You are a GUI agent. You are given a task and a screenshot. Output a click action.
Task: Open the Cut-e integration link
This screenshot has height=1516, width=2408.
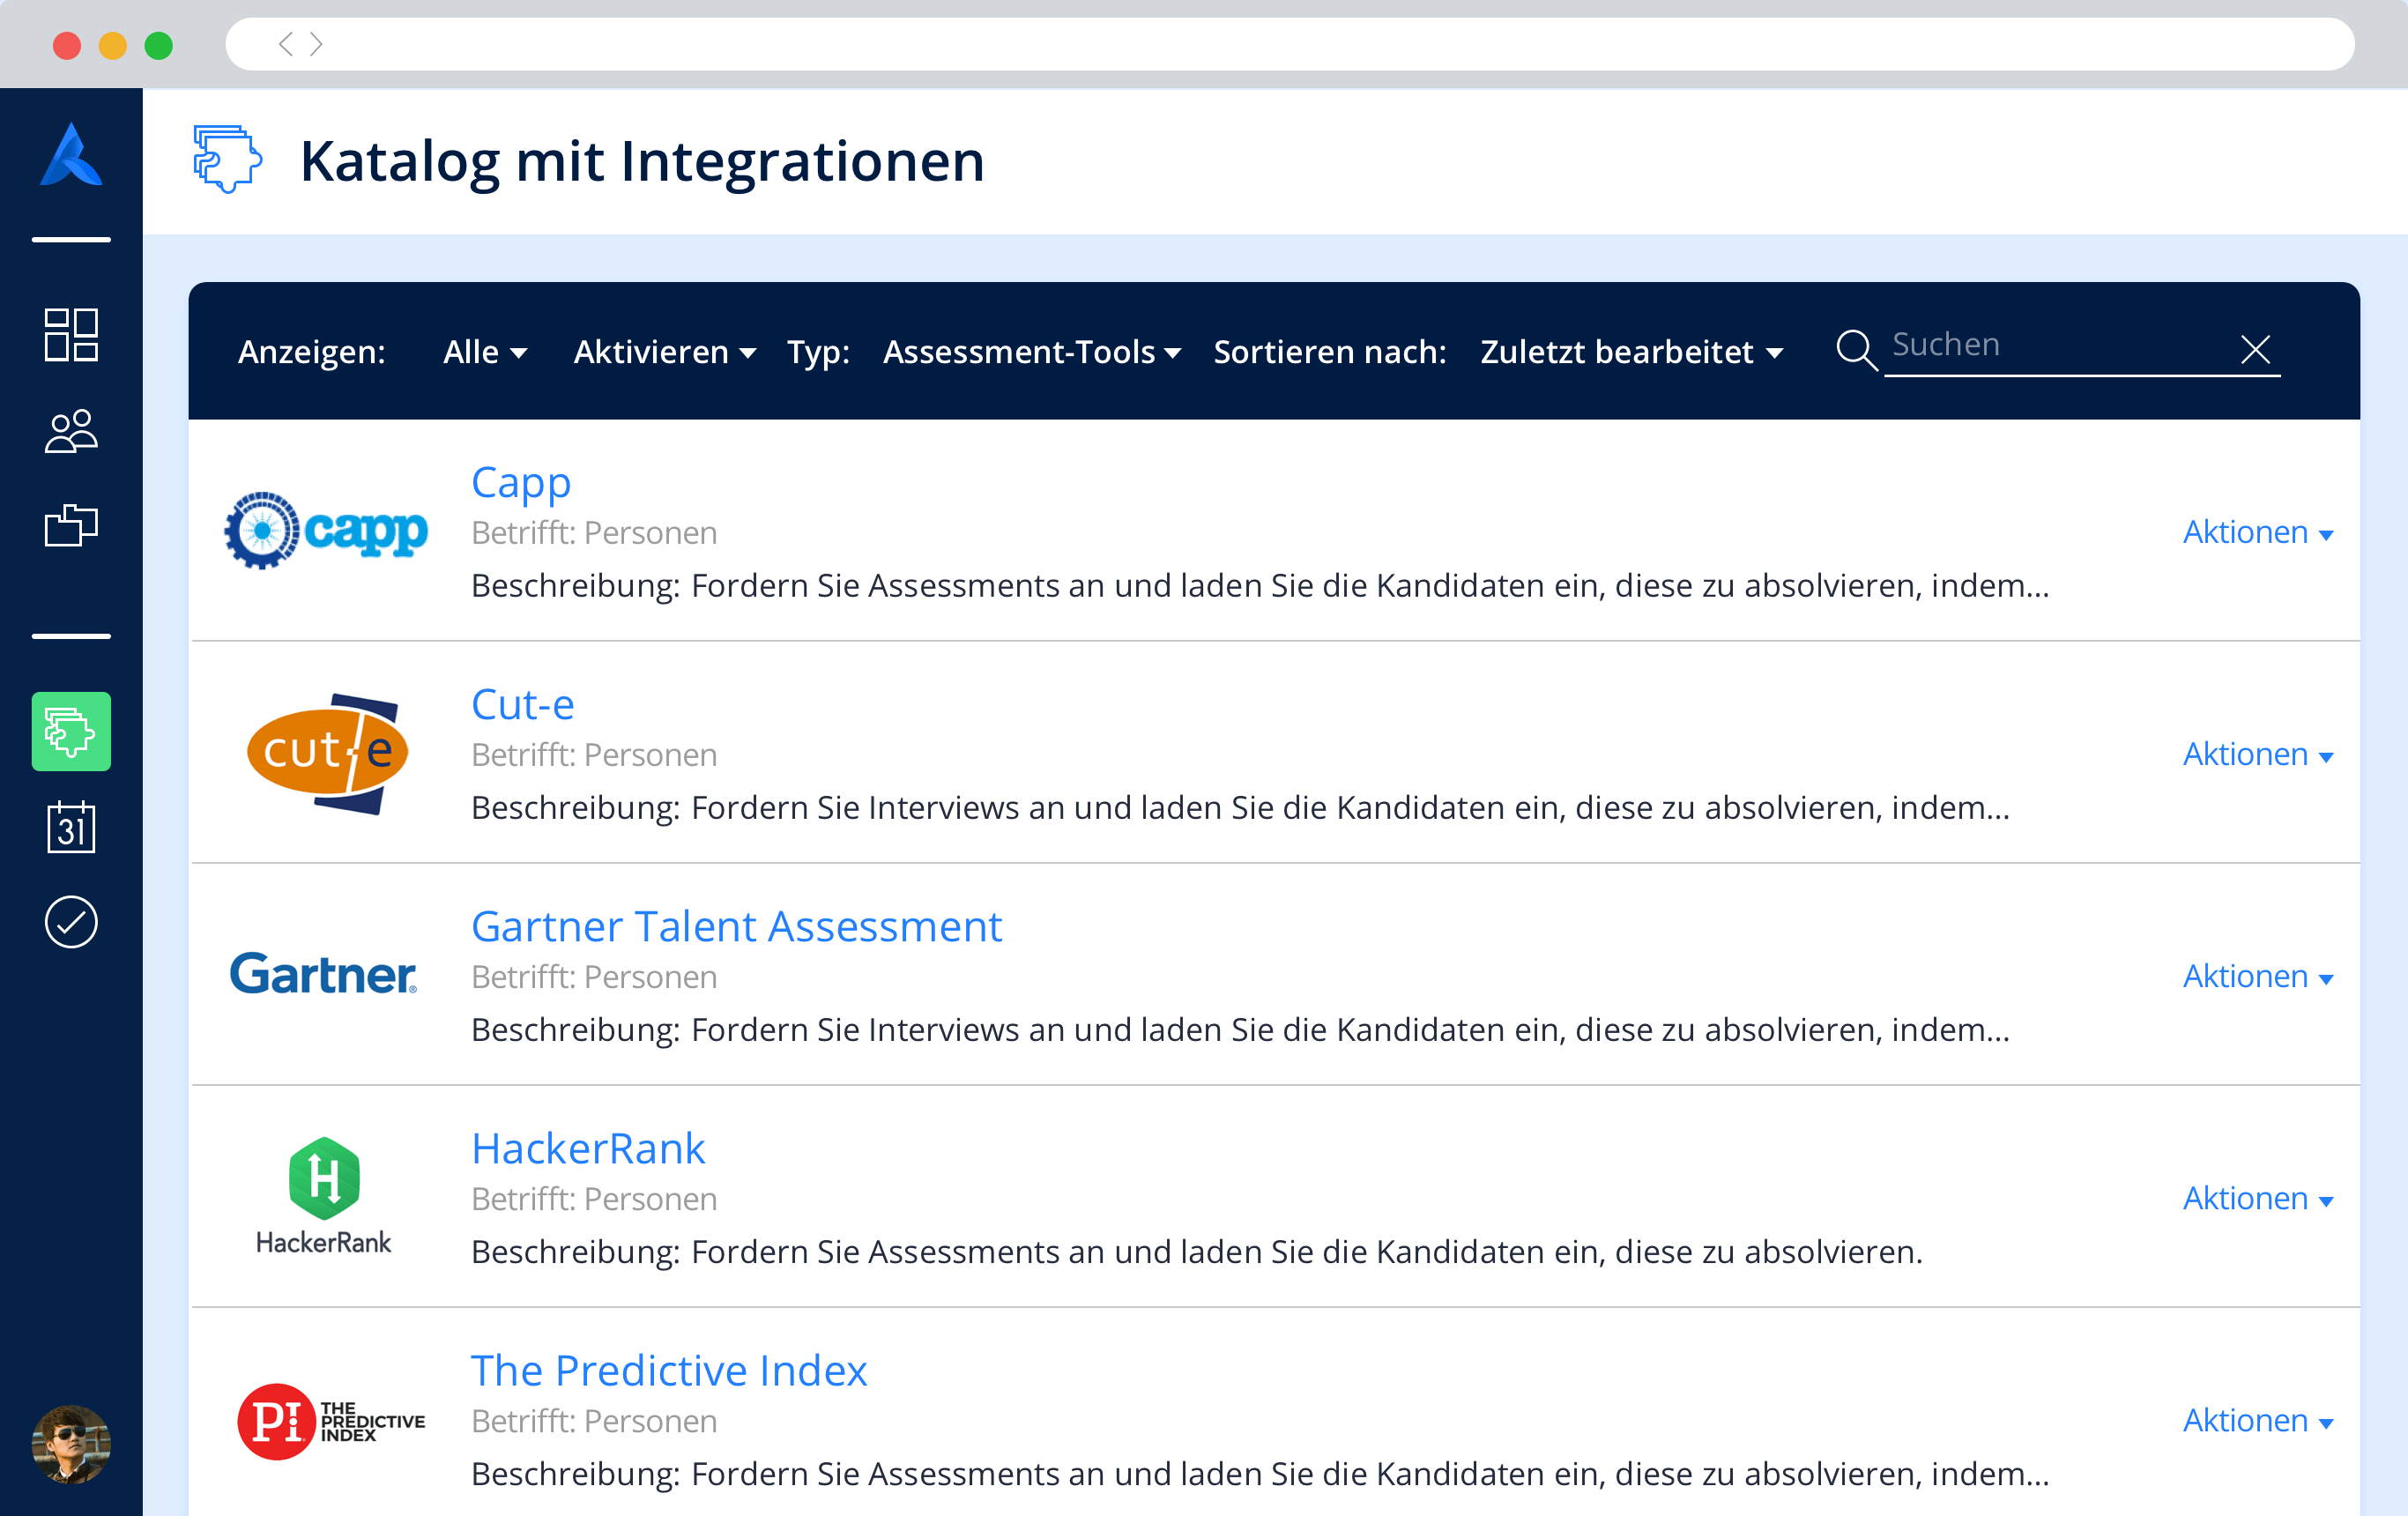(x=523, y=704)
